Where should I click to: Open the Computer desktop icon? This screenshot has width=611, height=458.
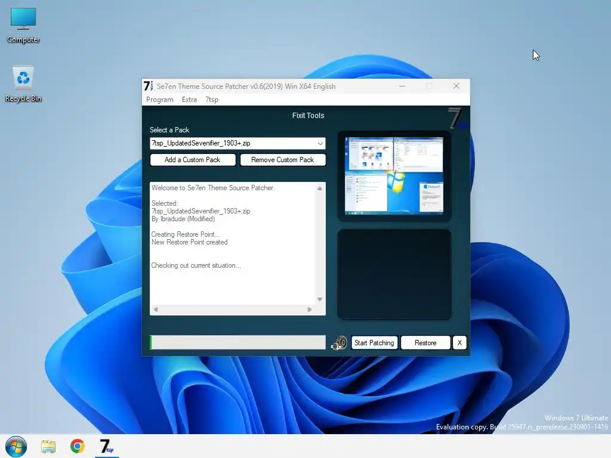click(x=23, y=25)
